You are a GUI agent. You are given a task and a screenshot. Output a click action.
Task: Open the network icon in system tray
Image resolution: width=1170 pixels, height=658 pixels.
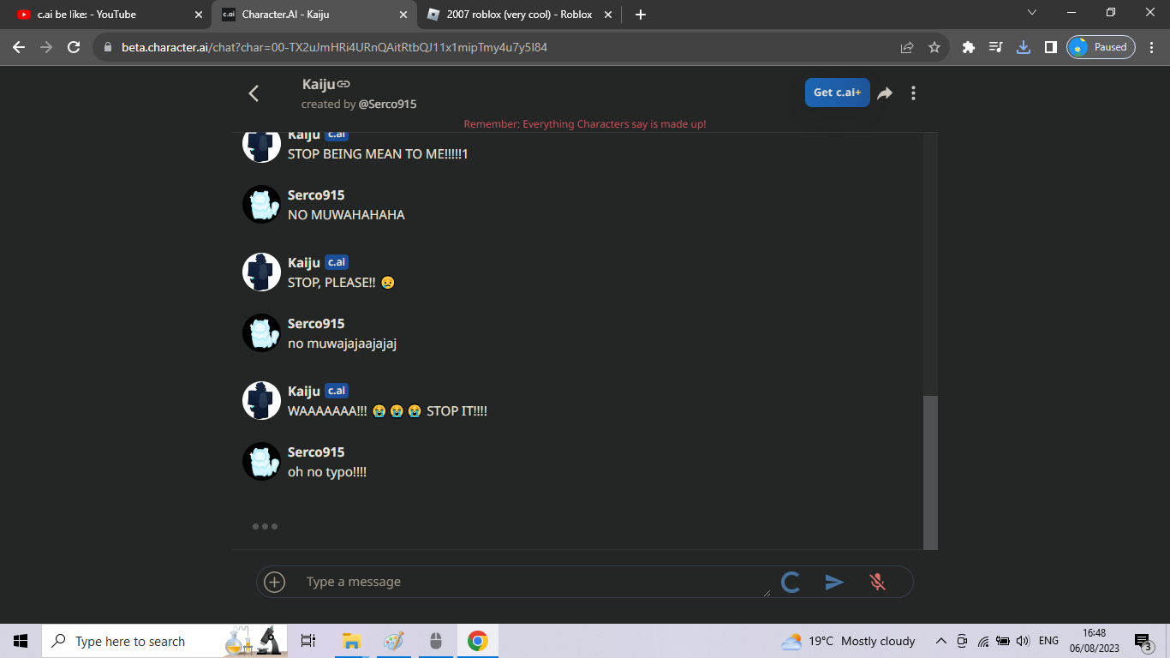pos(982,641)
